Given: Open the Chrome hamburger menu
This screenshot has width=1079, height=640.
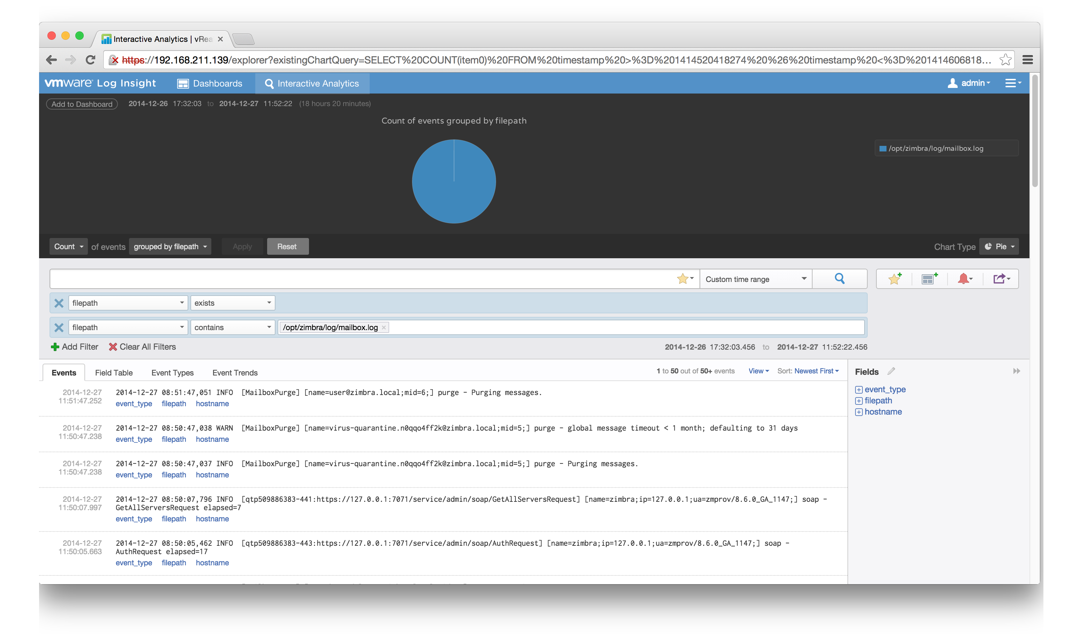Looking at the screenshot, I should tap(1027, 60).
